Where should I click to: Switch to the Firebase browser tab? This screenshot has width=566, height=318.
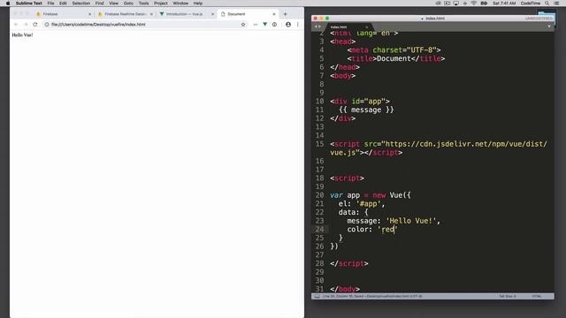62,14
